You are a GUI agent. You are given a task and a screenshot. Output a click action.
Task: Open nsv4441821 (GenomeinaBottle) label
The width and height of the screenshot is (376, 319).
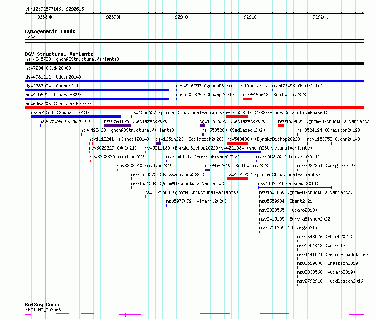click(x=332, y=254)
